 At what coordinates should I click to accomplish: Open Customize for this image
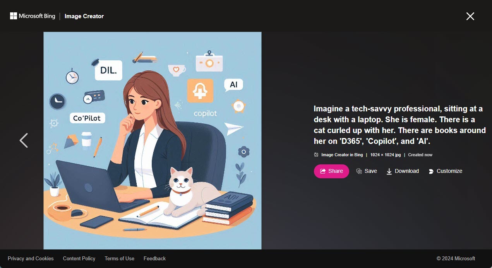tap(445, 171)
